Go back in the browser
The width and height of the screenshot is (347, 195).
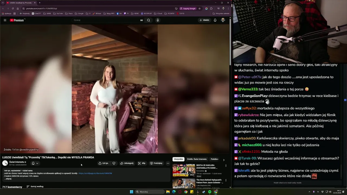(x=3, y=8)
